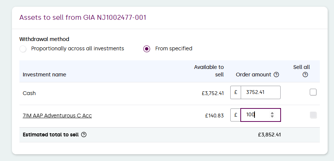This screenshot has width=334, height=161.
Task: Click the estimated total value £3,852.41
Action: coord(269,135)
